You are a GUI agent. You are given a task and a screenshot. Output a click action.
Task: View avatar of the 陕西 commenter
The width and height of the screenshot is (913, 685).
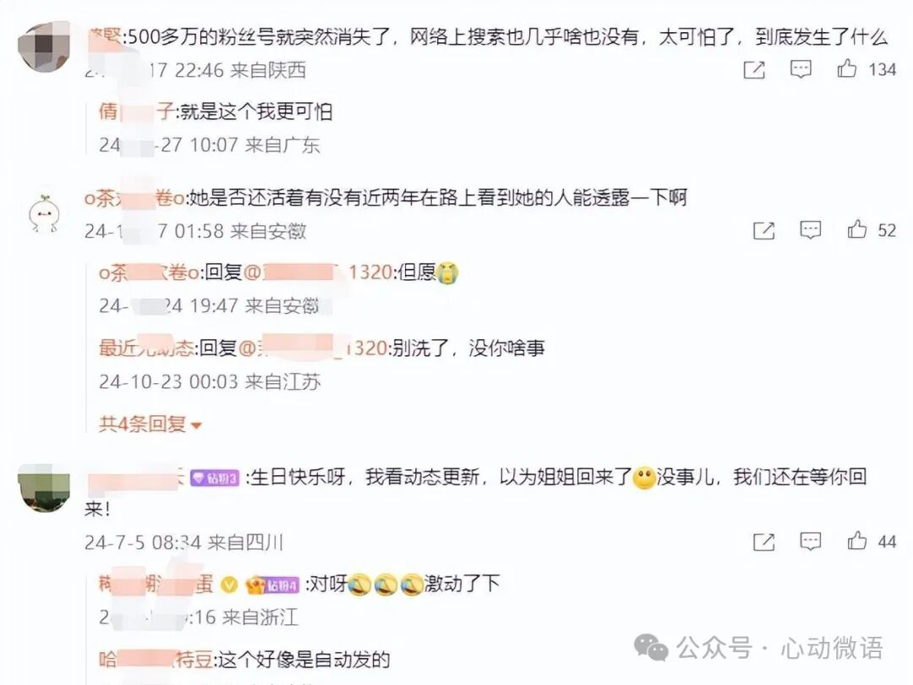44,47
